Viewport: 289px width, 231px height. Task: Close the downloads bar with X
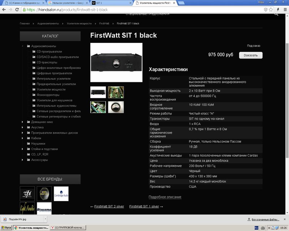[285, 219]
